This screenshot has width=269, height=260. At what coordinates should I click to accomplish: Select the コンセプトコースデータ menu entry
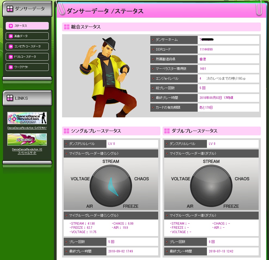27,46
